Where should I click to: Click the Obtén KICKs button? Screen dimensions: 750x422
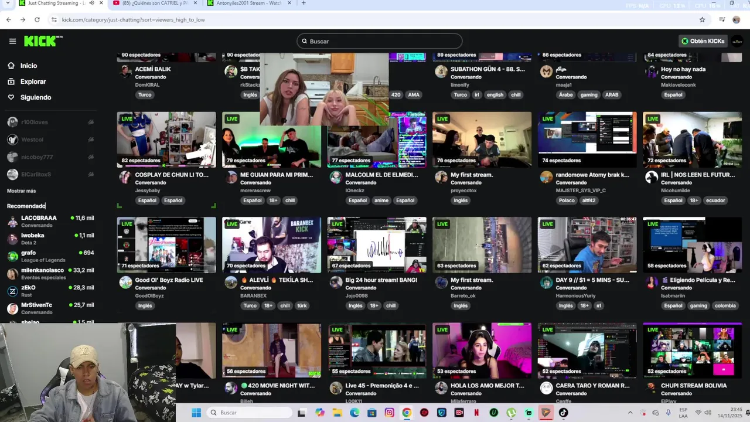pyautogui.click(x=703, y=41)
